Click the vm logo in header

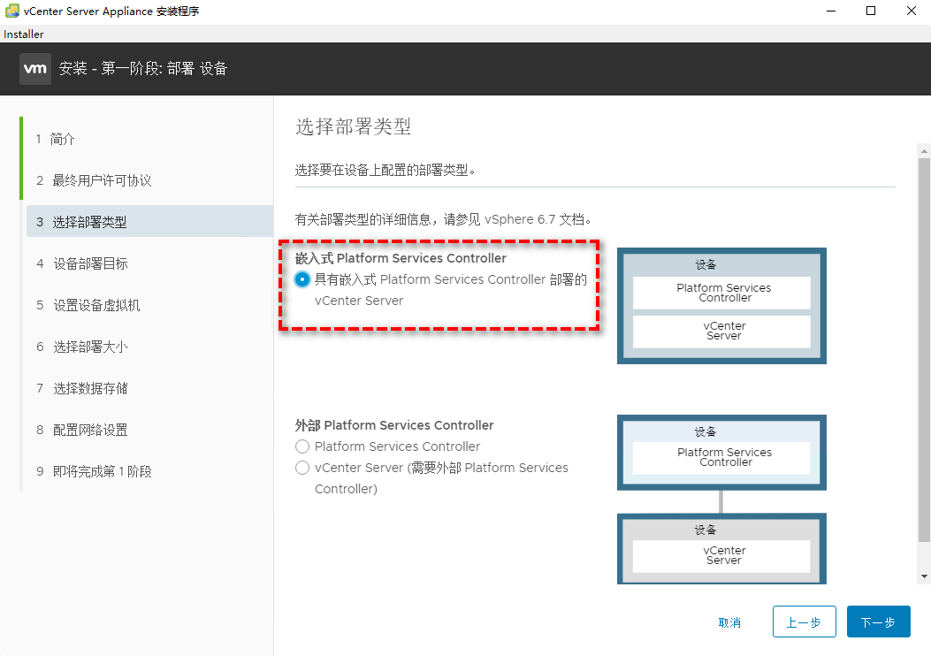pos(35,69)
